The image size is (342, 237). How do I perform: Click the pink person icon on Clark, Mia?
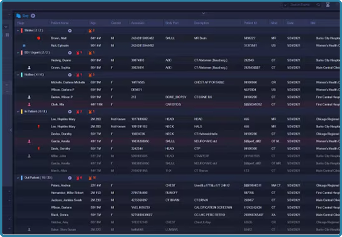point(29,104)
